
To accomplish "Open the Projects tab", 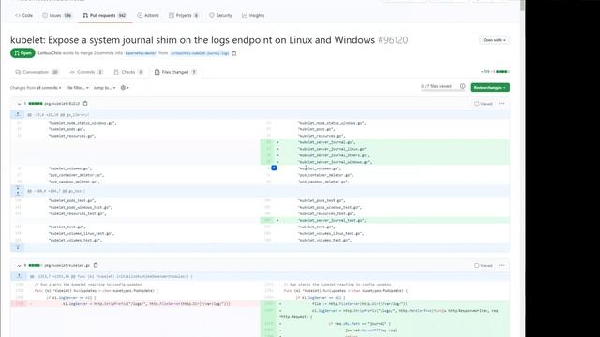I will click(184, 15).
